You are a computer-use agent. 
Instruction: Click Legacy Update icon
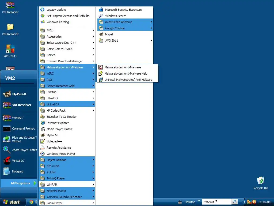(43, 10)
